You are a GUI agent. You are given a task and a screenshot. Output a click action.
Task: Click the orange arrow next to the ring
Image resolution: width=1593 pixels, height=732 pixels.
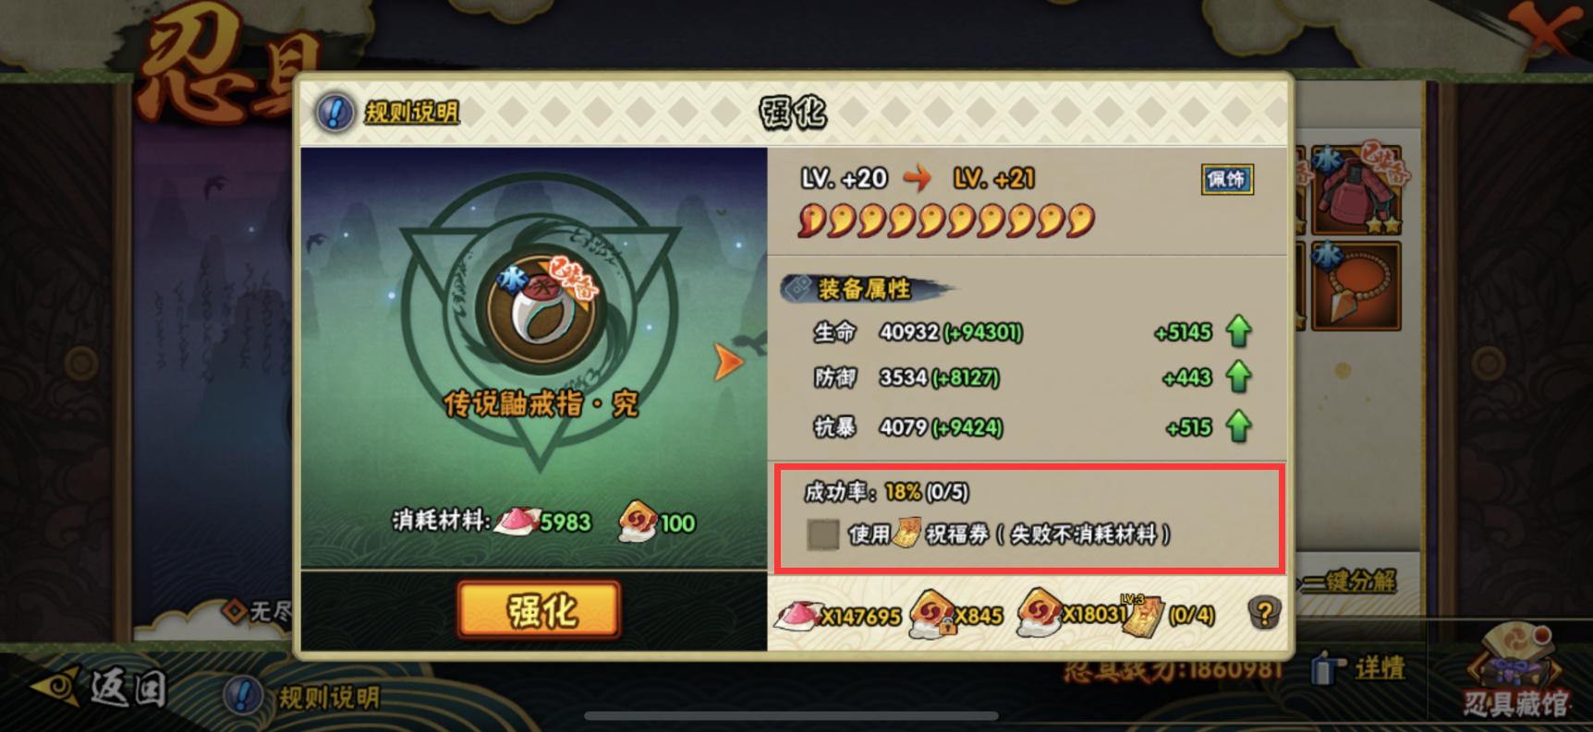pos(728,362)
